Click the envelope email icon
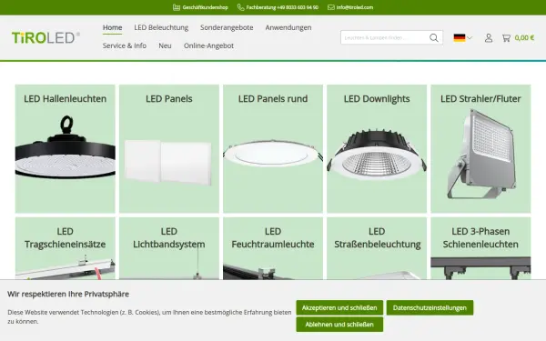Image resolution: width=546 pixels, height=341 pixels. pyautogui.click(x=331, y=7)
